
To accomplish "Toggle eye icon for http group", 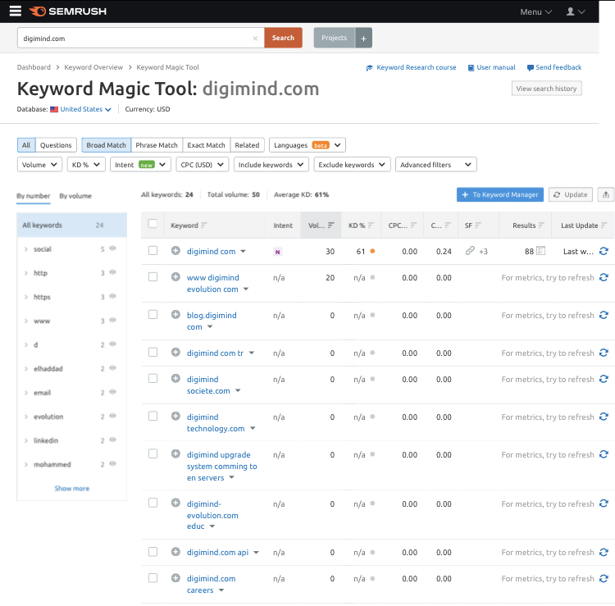I will pyautogui.click(x=112, y=272).
